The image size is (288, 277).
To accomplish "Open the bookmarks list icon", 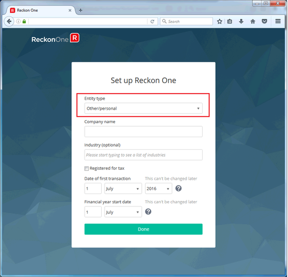I will click(230, 21).
